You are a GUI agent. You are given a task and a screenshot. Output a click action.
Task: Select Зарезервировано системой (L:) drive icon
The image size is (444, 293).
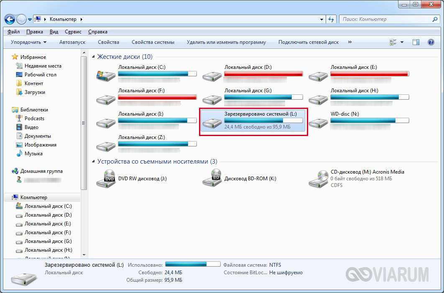(x=212, y=123)
